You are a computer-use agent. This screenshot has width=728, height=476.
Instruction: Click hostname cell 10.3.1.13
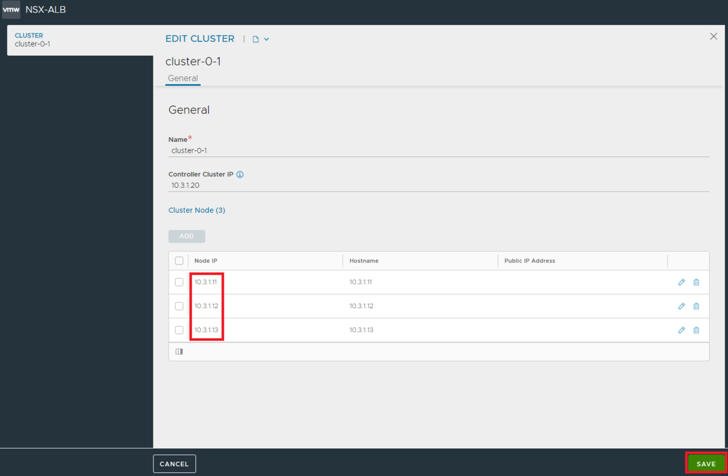[x=361, y=330]
